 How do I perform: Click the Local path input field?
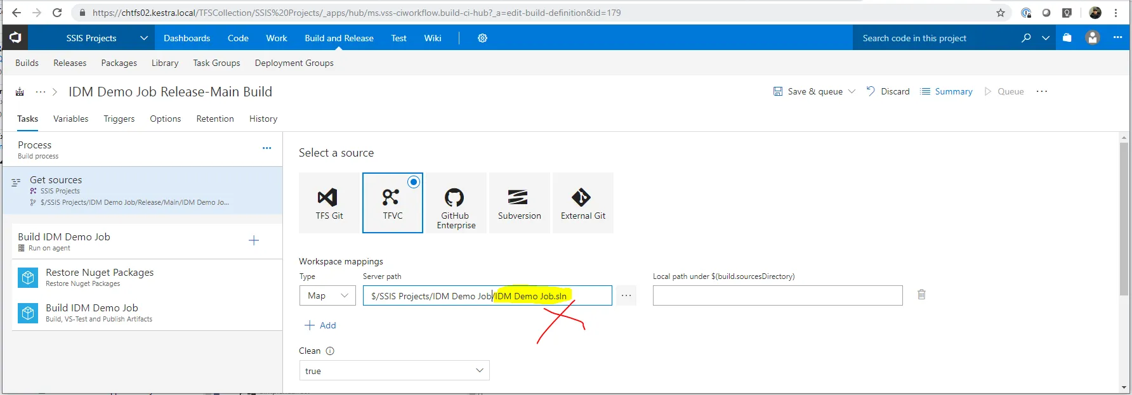click(777, 295)
